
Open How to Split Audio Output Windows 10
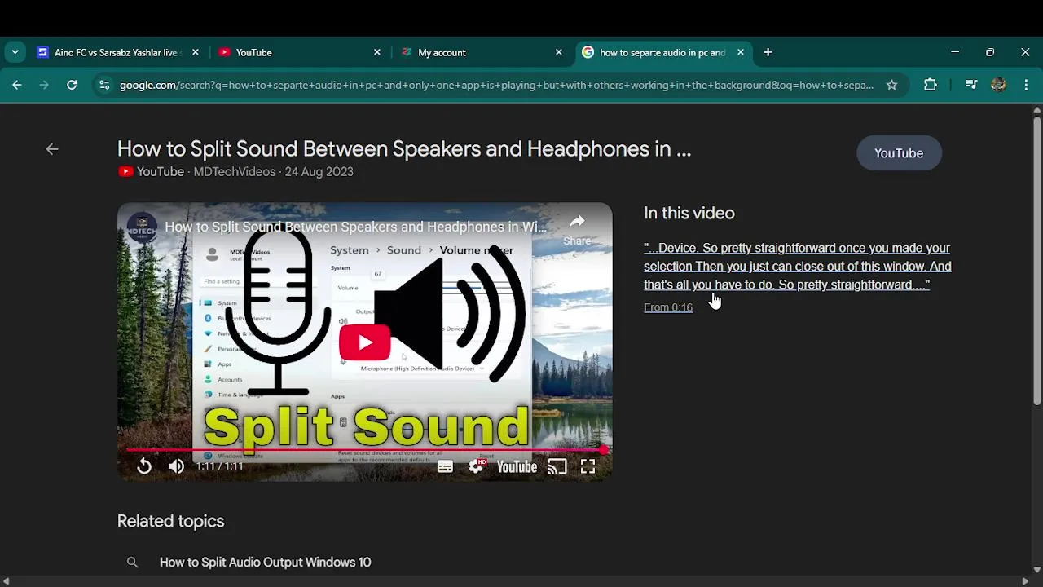[265, 562]
